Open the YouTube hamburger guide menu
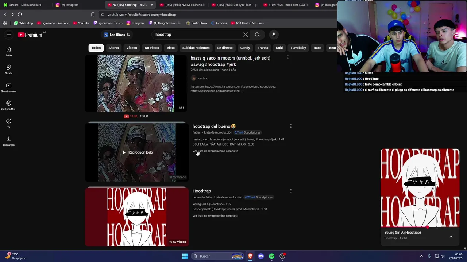The image size is (467, 262). [9, 35]
